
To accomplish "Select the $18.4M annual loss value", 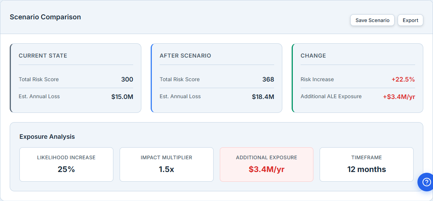I will 263,97.
